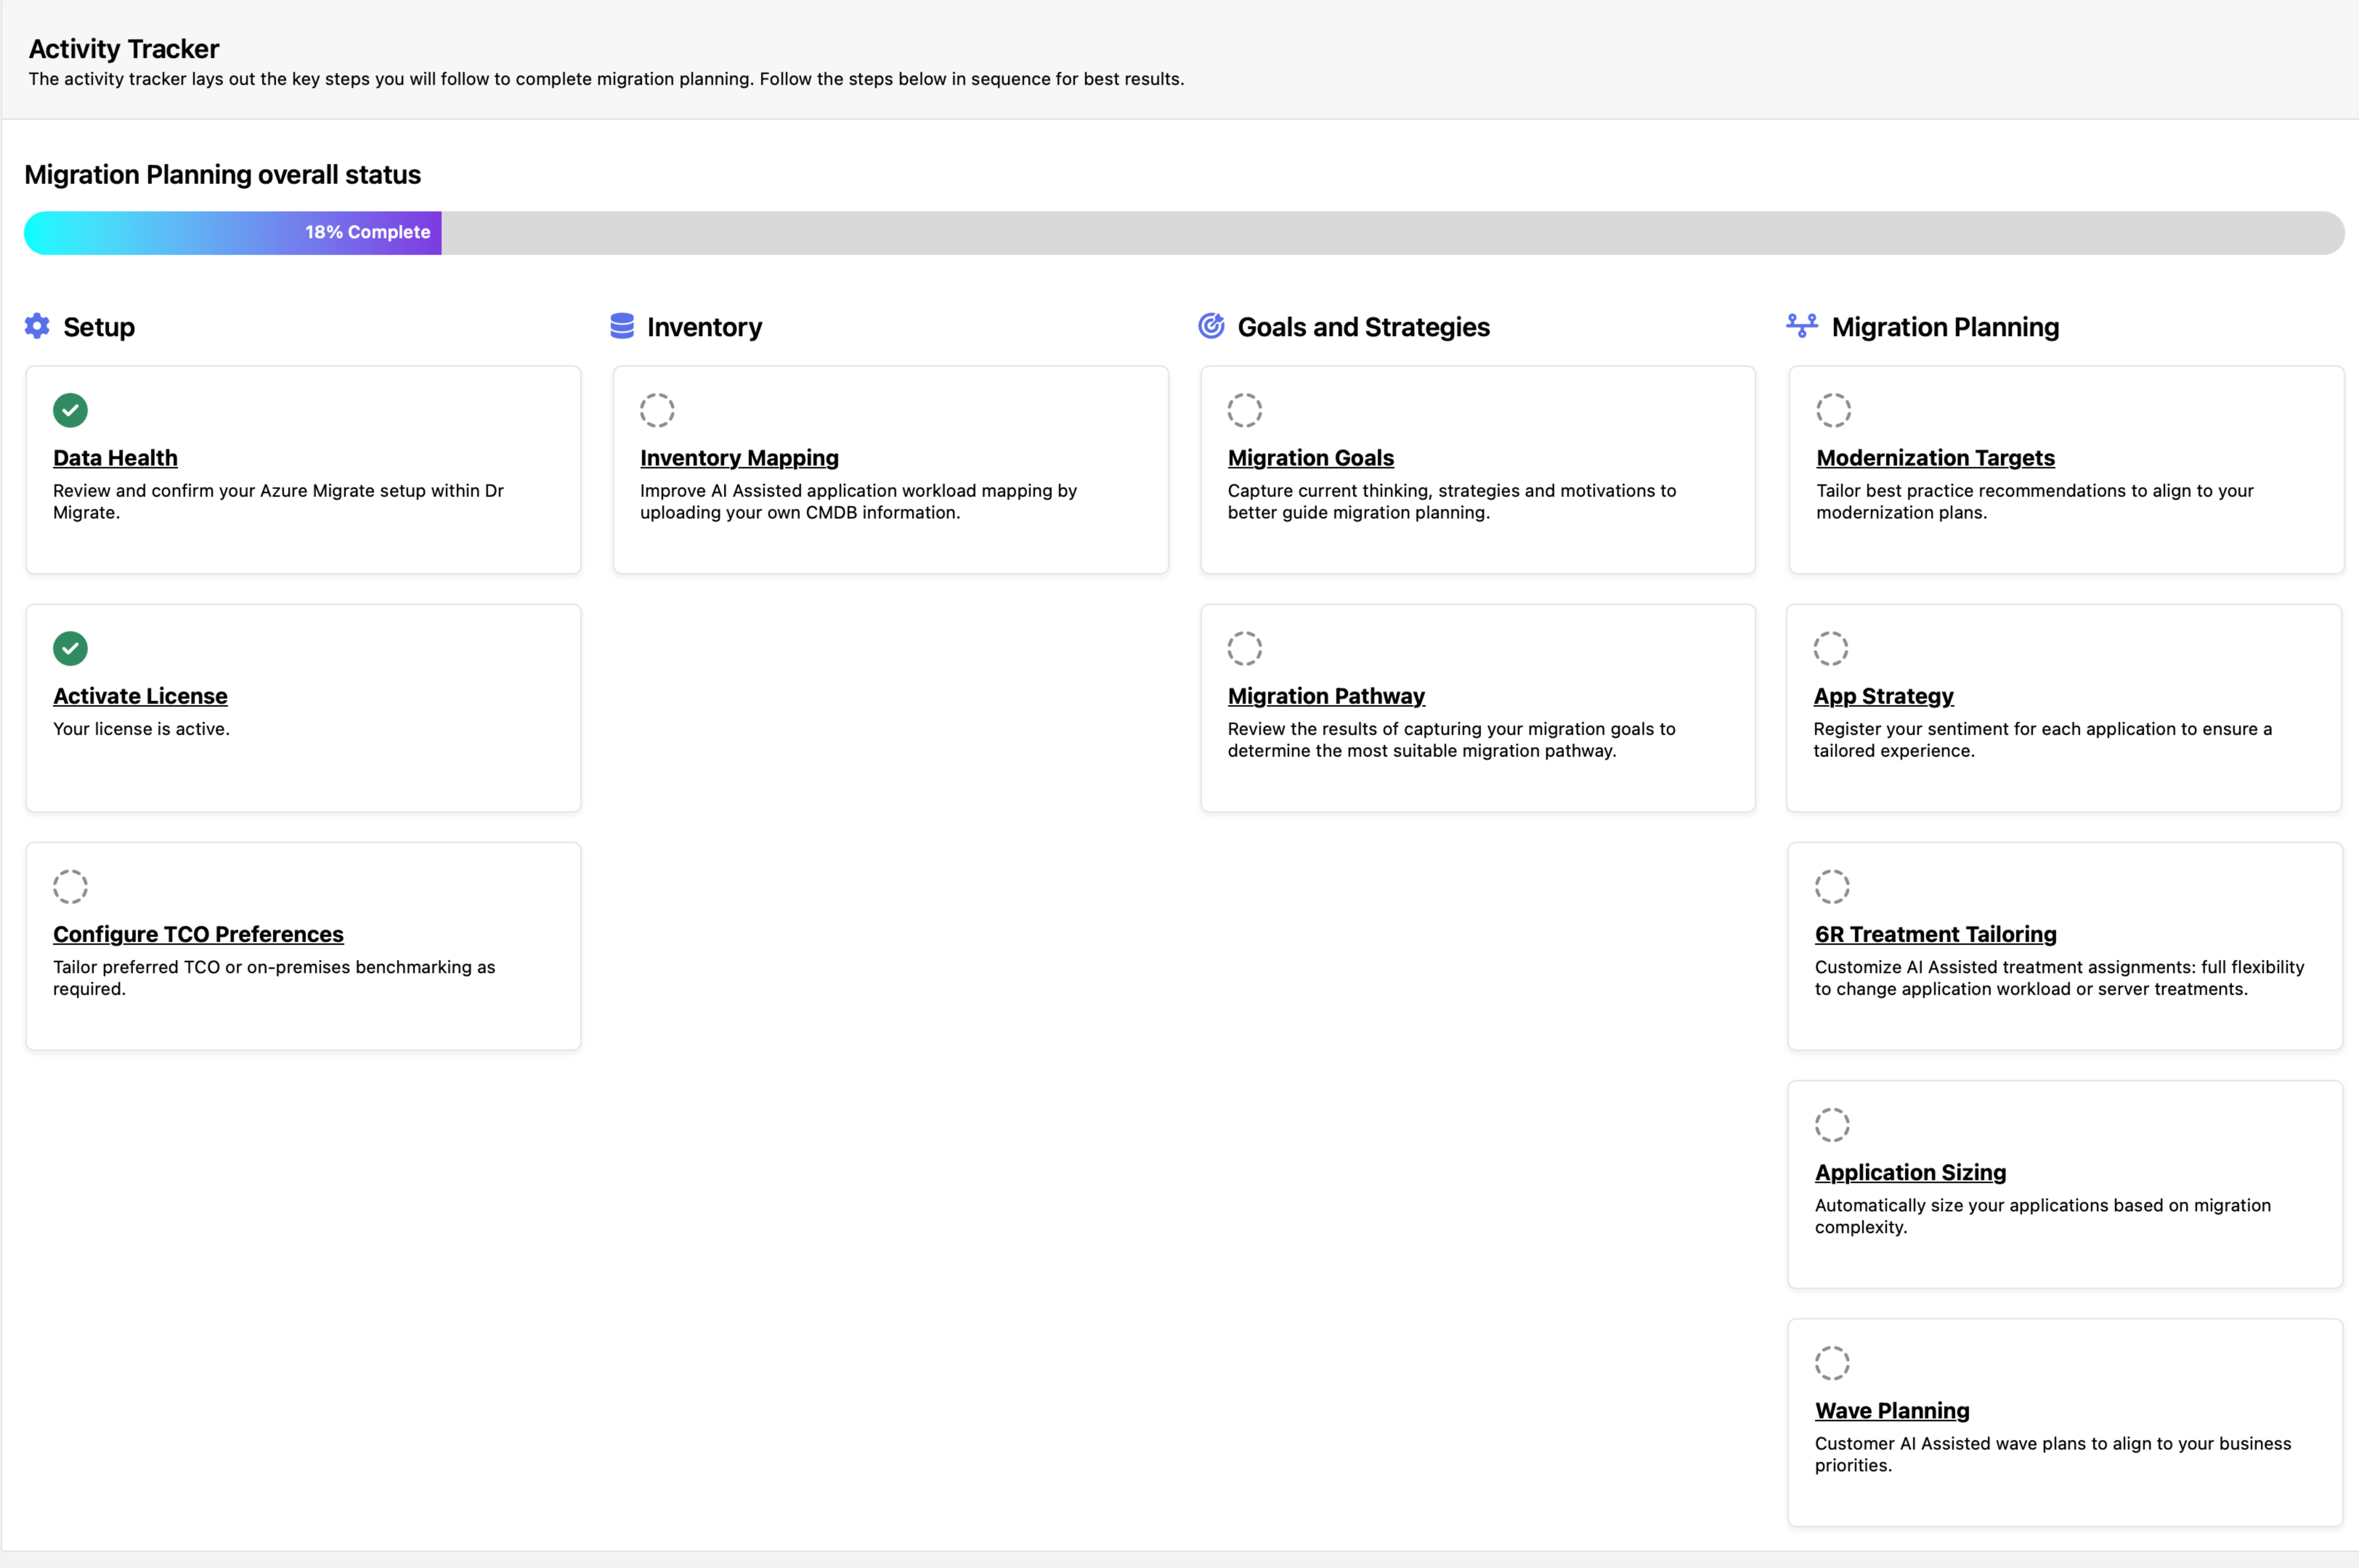Viewport: 2359px width, 1568px height.
Task: Click the Configure TCO Preferences description text
Action: [274, 978]
